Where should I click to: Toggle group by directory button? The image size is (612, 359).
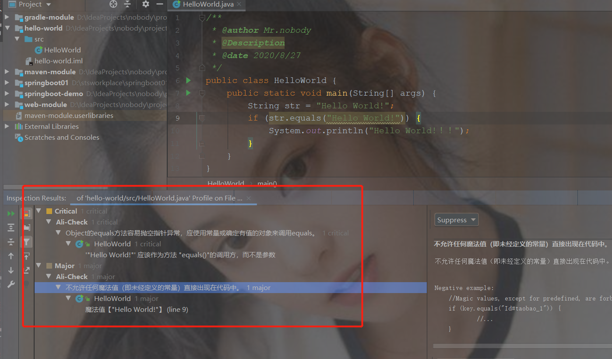[x=27, y=228]
